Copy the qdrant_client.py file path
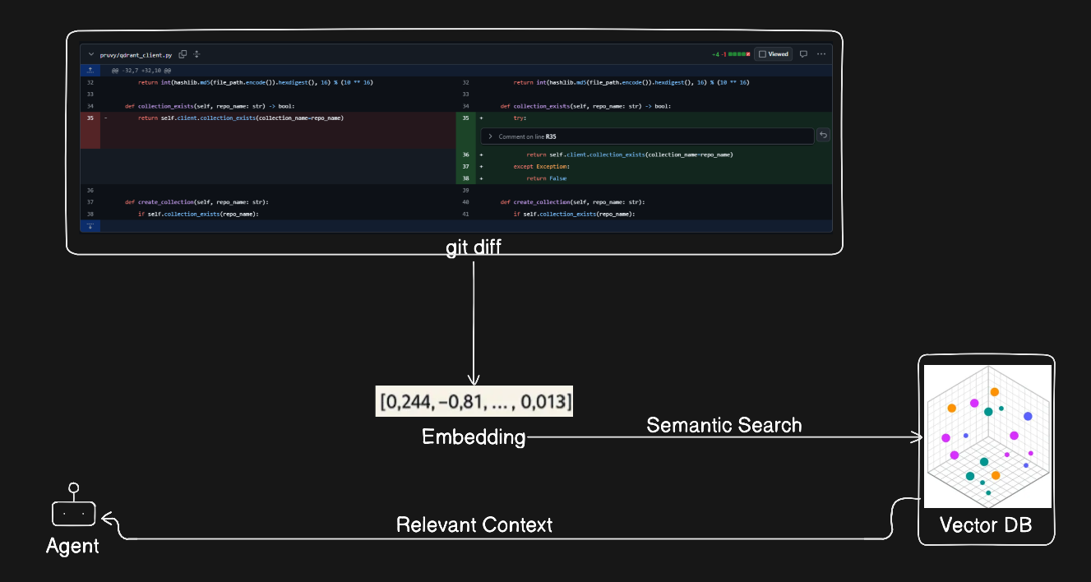1091x582 pixels. pos(183,54)
